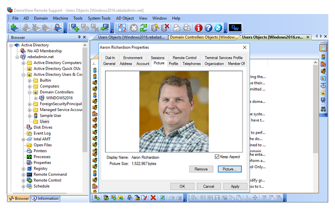Click the checklist selection toolbar icon
This screenshot has height=209, width=335.
(122, 28)
